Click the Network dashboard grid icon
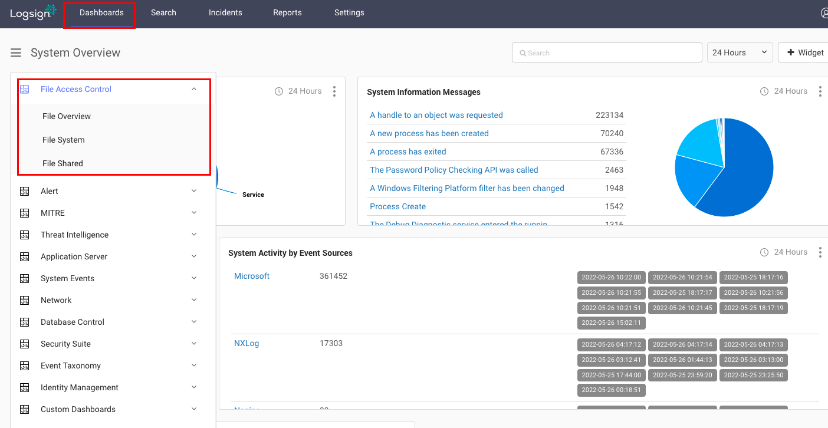The image size is (828, 428). [x=24, y=299]
